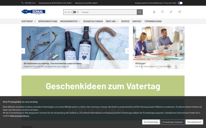Click the phone icon in top bar
Viewport: 206px width, 128px height.
(x=22, y=3)
